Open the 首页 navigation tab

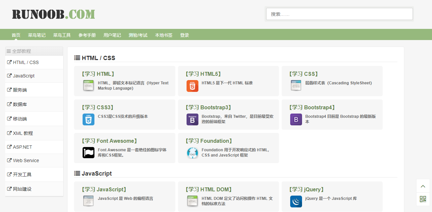click(x=16, y=35)
